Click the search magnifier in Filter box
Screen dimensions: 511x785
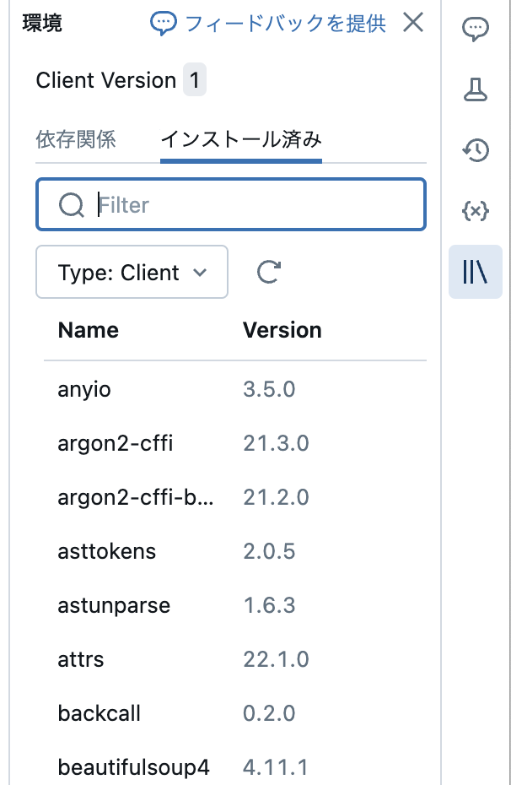pyautogui.click(x=72, y=204)
